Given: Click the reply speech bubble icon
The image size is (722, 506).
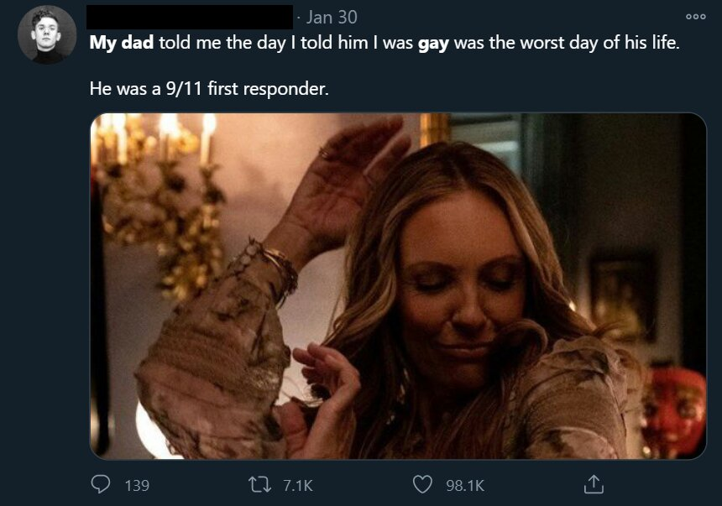Looking at the screenshot, I should pos(99,484).
